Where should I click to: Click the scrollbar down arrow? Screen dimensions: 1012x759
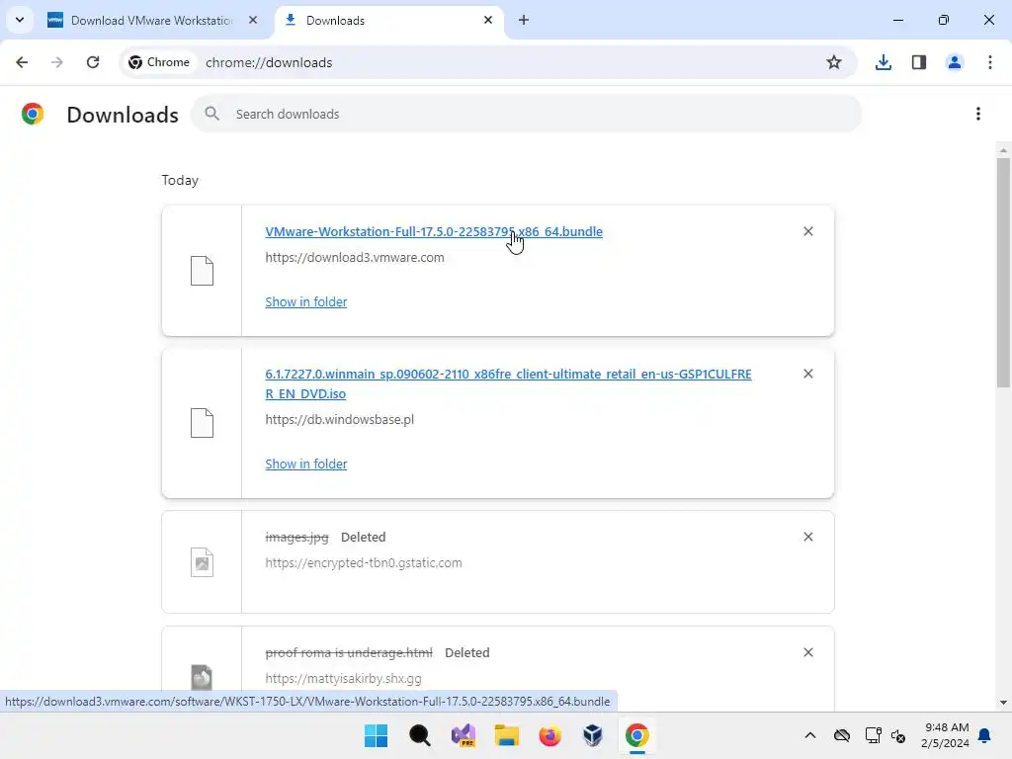coord(1003,703)
